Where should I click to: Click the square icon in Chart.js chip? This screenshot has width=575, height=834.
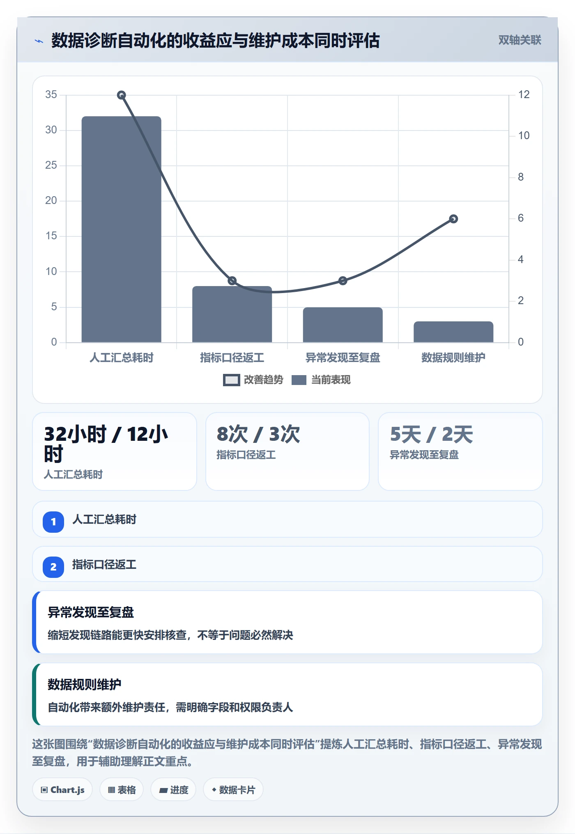44,790
